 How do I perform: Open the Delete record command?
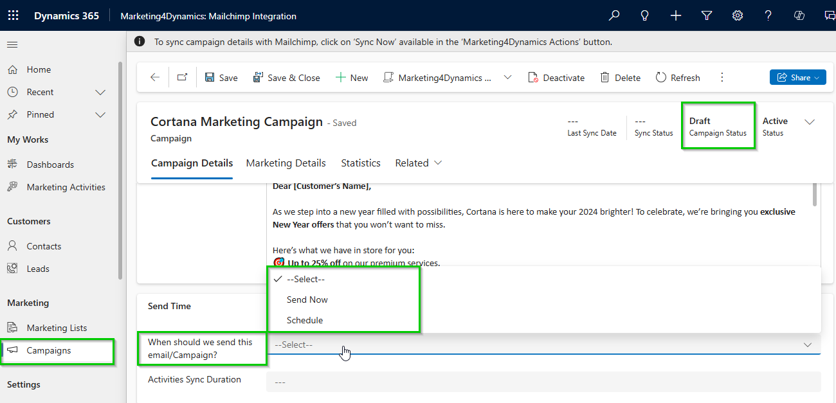[620, 77]
